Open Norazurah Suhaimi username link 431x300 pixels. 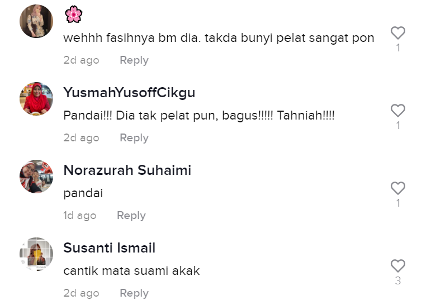click(127, 170)
